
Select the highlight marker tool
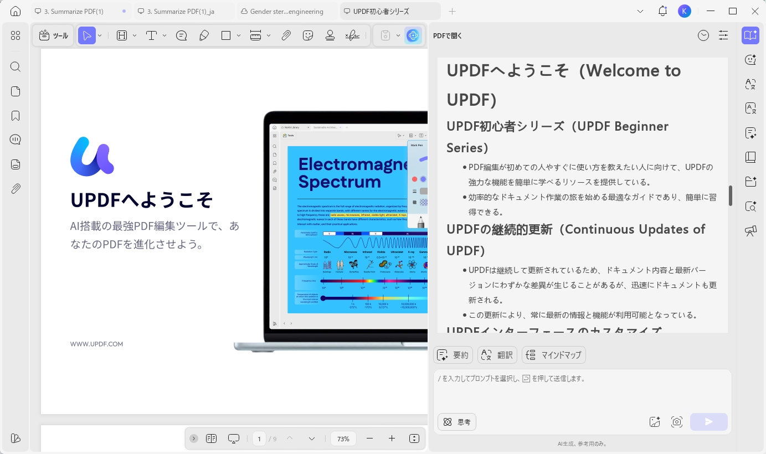click(x=122, y=36)
